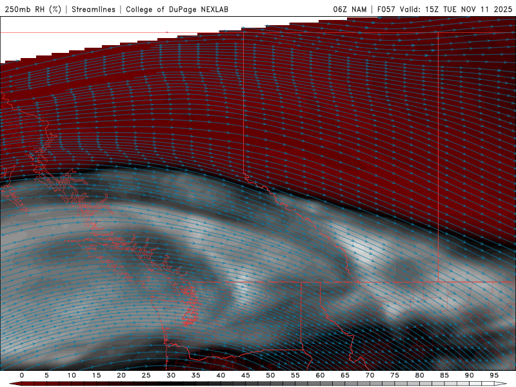Select the "90" humidity scale label
Image resolution: width=516 pixels, height=387 pixels.
(470, 375)
